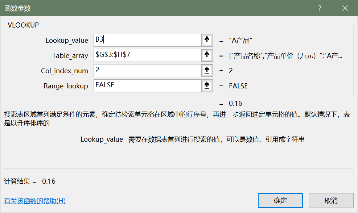Click the 函数参数 title bar text
The width and height of the screenshot is (358, 213).
pos(18,8)
